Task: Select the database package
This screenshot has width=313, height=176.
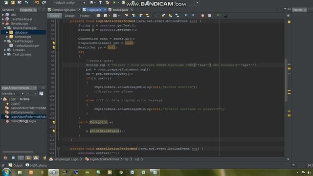Action: click(21, 32)
